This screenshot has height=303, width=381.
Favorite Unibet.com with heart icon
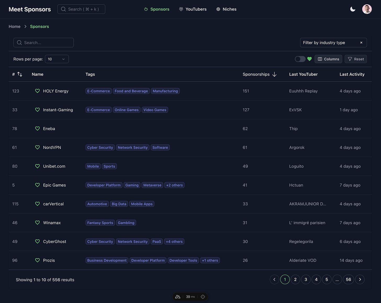pyautogui.click(x=37, y=166)
